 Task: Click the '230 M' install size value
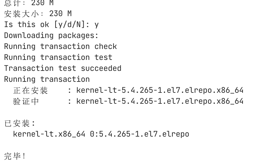pyautogui.click(x=60, y=14)
